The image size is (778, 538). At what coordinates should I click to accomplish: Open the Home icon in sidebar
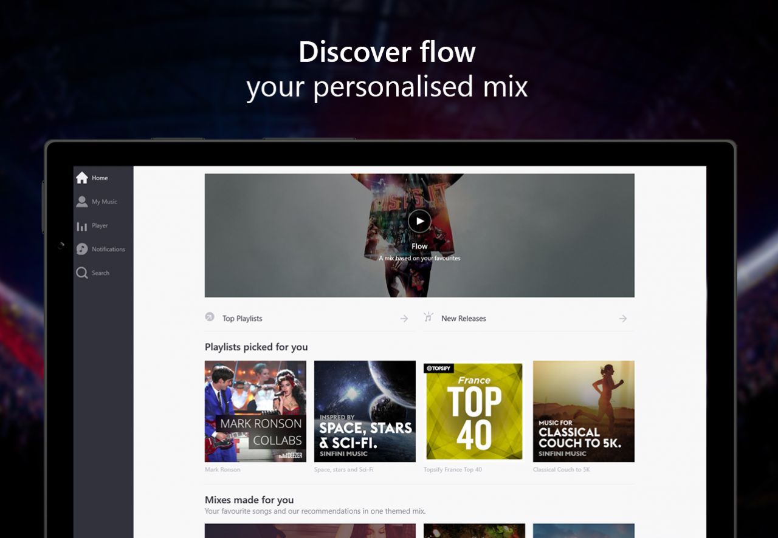point(82,178)
